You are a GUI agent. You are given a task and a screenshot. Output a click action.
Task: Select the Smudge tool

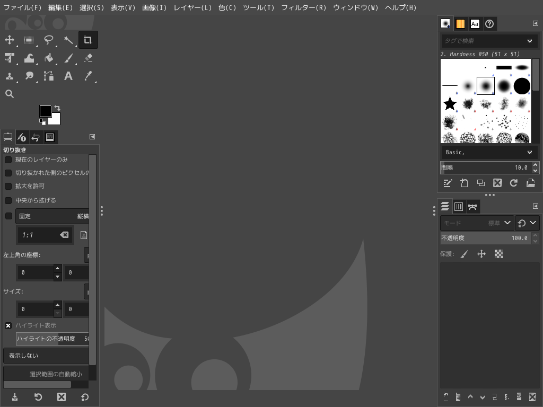29,76
